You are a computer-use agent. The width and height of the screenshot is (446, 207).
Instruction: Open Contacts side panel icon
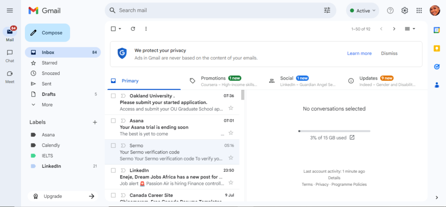(436, 85)
